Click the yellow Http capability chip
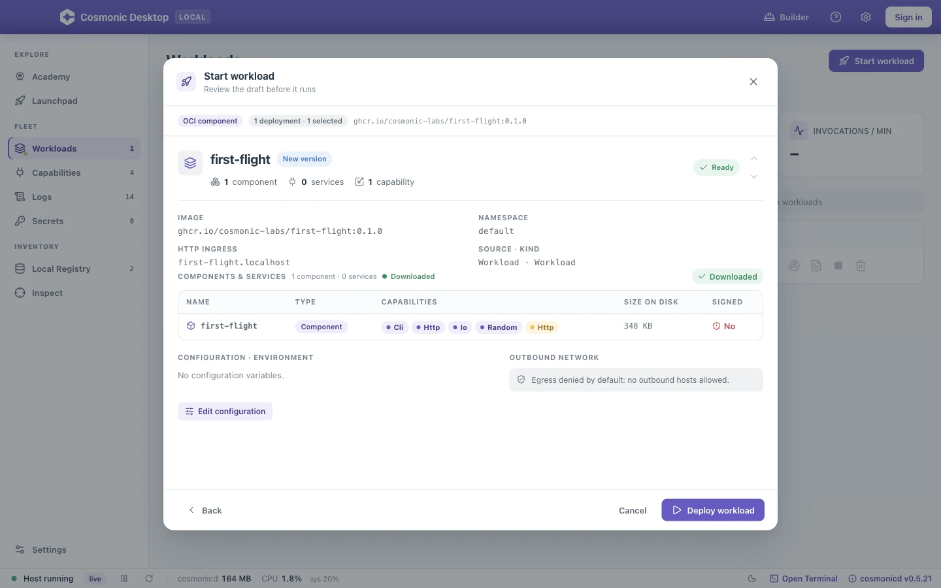 coord(542,327)
